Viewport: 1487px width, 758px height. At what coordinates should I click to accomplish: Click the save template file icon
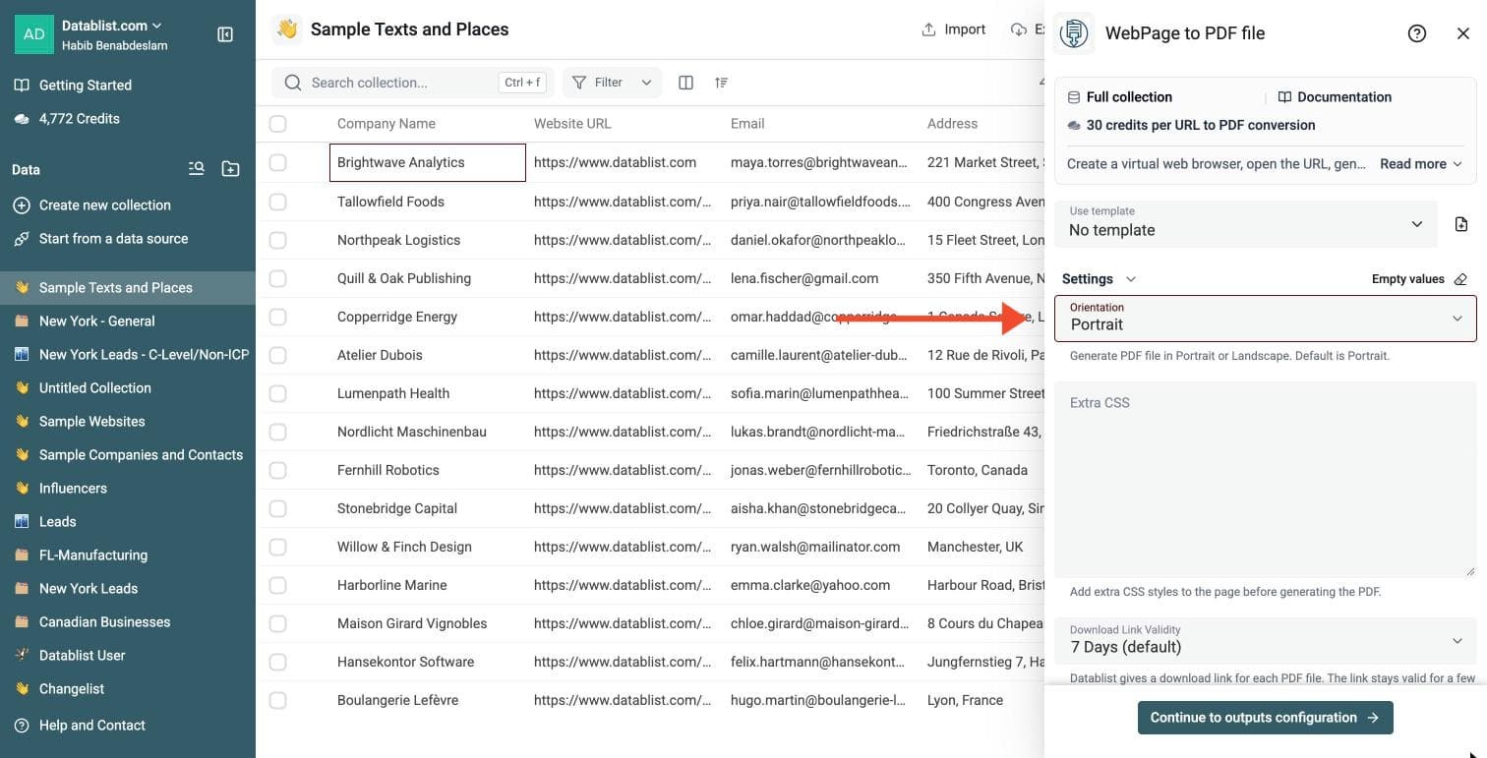[x=1461, y=224]
